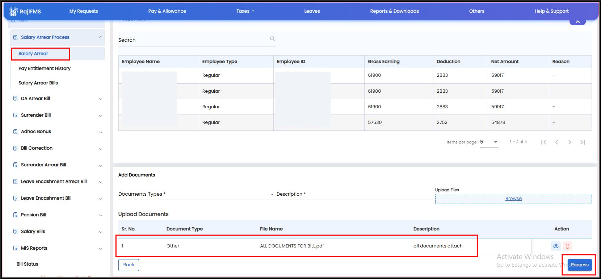
Task: Expand the Leave Encashment Bill chevron
Action: click(101, 199)
